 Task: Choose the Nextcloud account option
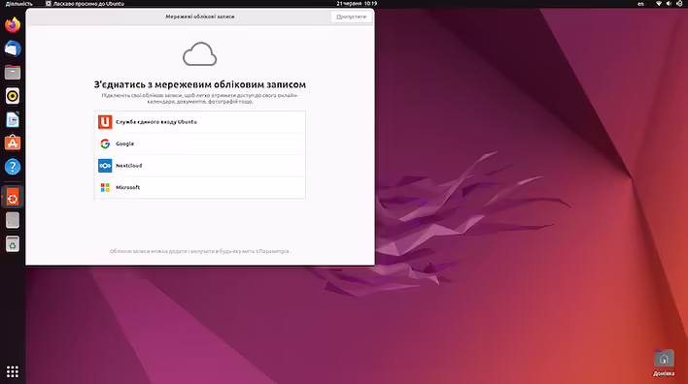coord(199,166)
